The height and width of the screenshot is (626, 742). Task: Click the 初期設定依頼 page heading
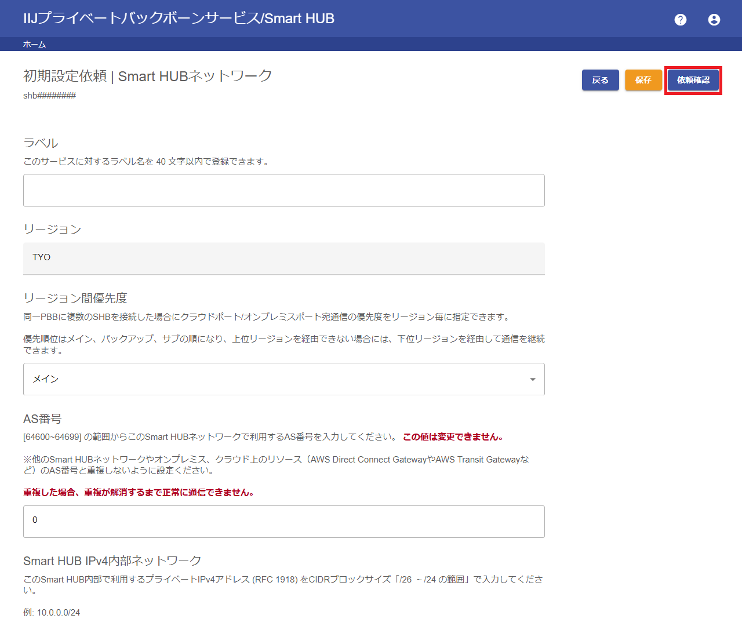[148, 76]
